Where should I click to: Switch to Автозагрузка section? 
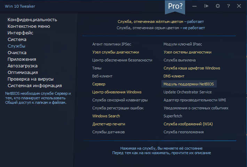click(x=23, y=66)
